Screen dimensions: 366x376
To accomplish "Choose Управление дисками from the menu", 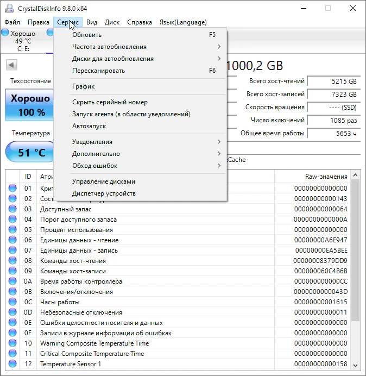I will click(x=104, y=181).
